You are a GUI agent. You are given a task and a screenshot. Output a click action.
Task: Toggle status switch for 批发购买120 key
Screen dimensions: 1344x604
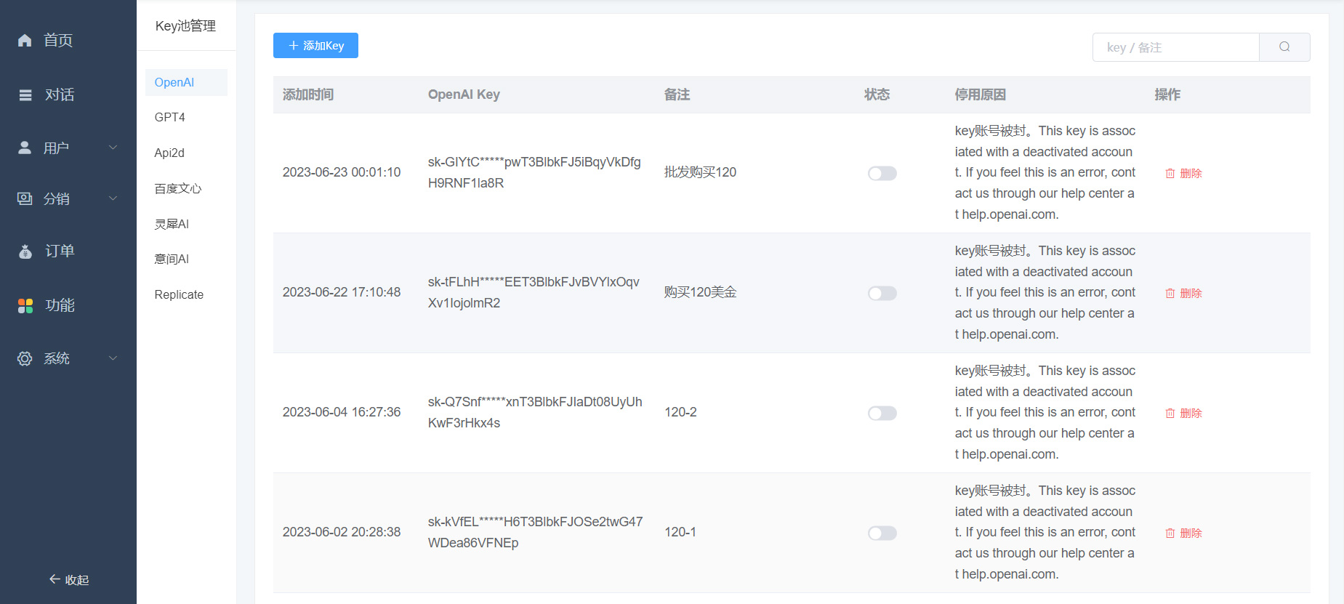pyautogui.click(x=882, y=174)
